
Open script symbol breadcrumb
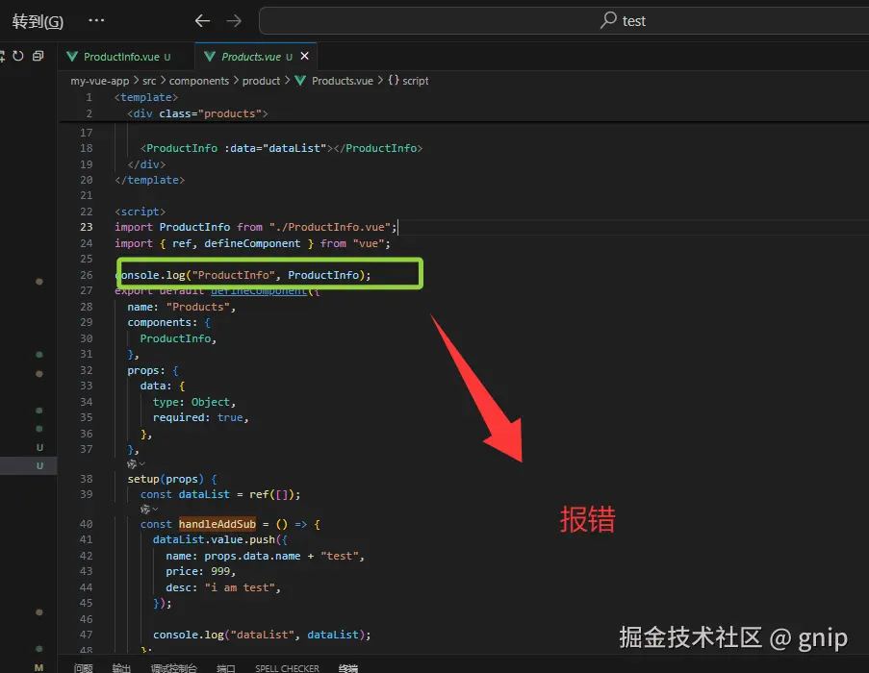pos(415,81)
